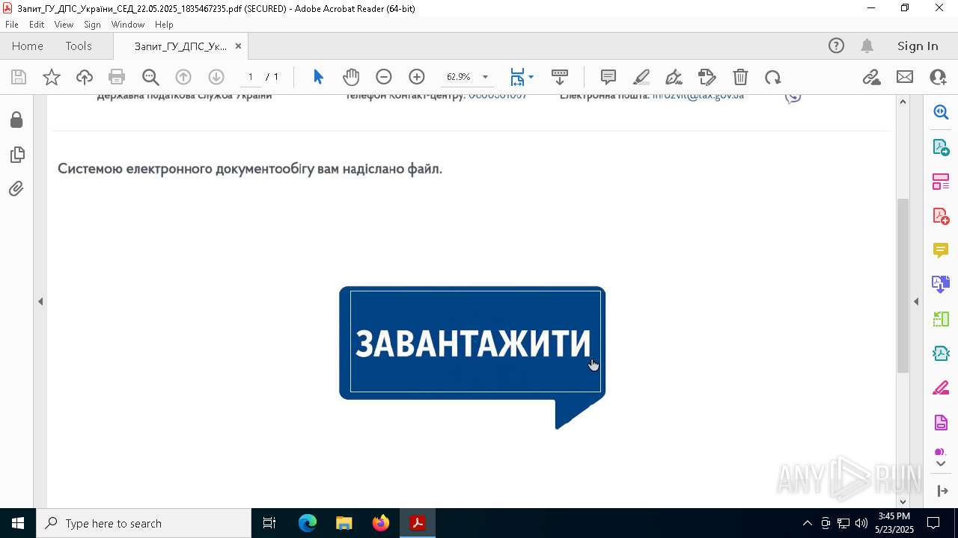958x538 pixels.
Task: Share a link to the file
Action: pyautogui.click(x=871, y=77)
